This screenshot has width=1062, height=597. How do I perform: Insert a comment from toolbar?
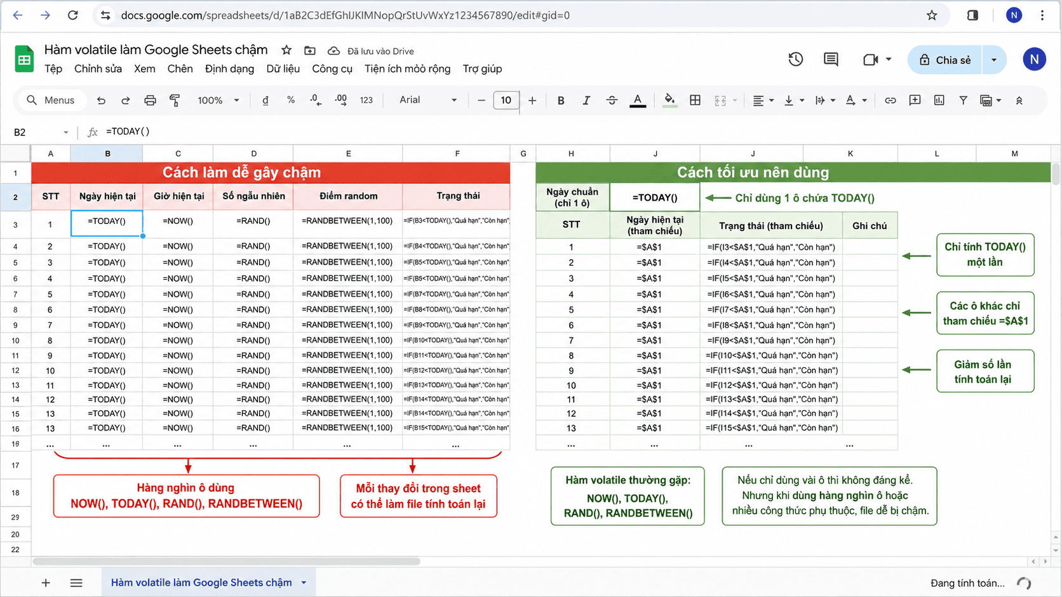pyautogui.click(x=915, y=100)
